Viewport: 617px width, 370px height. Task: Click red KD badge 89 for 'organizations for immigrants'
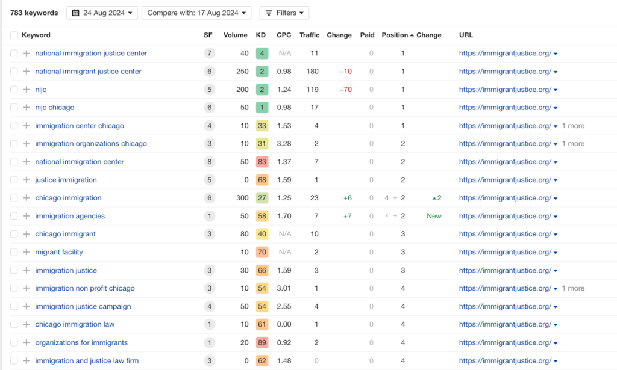click(x=261, y=343)
